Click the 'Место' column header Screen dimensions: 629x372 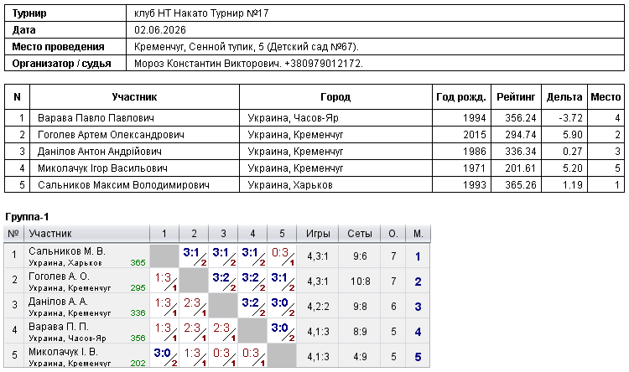tap(606, 97)
